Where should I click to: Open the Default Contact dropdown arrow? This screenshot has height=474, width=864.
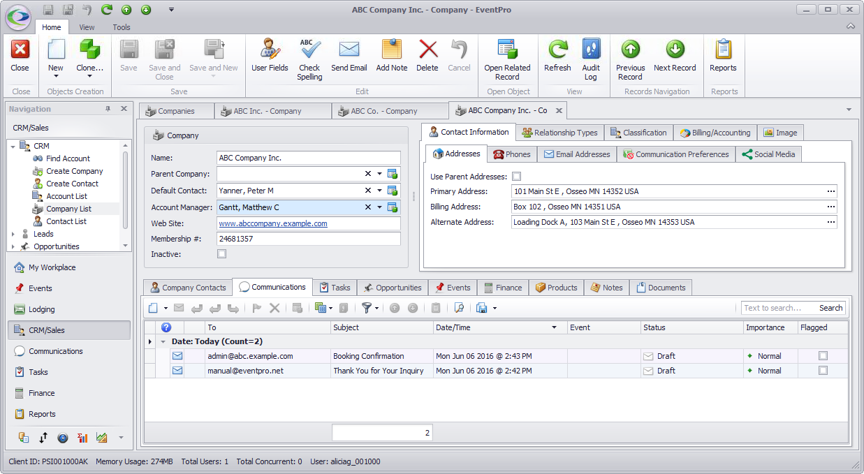pyautogui.click(x=379, y=191)
